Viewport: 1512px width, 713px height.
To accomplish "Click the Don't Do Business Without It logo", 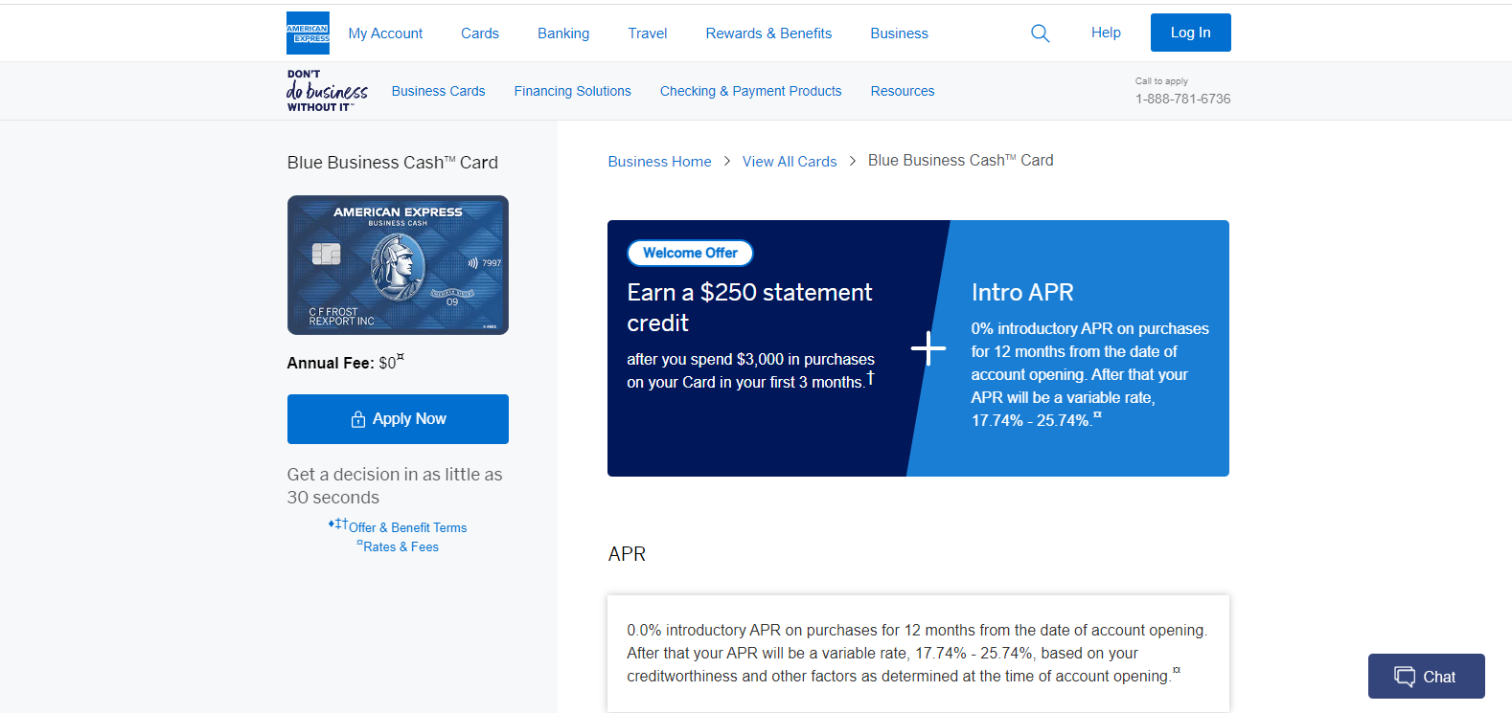I will pyautogui.click(x=327, y=91).
